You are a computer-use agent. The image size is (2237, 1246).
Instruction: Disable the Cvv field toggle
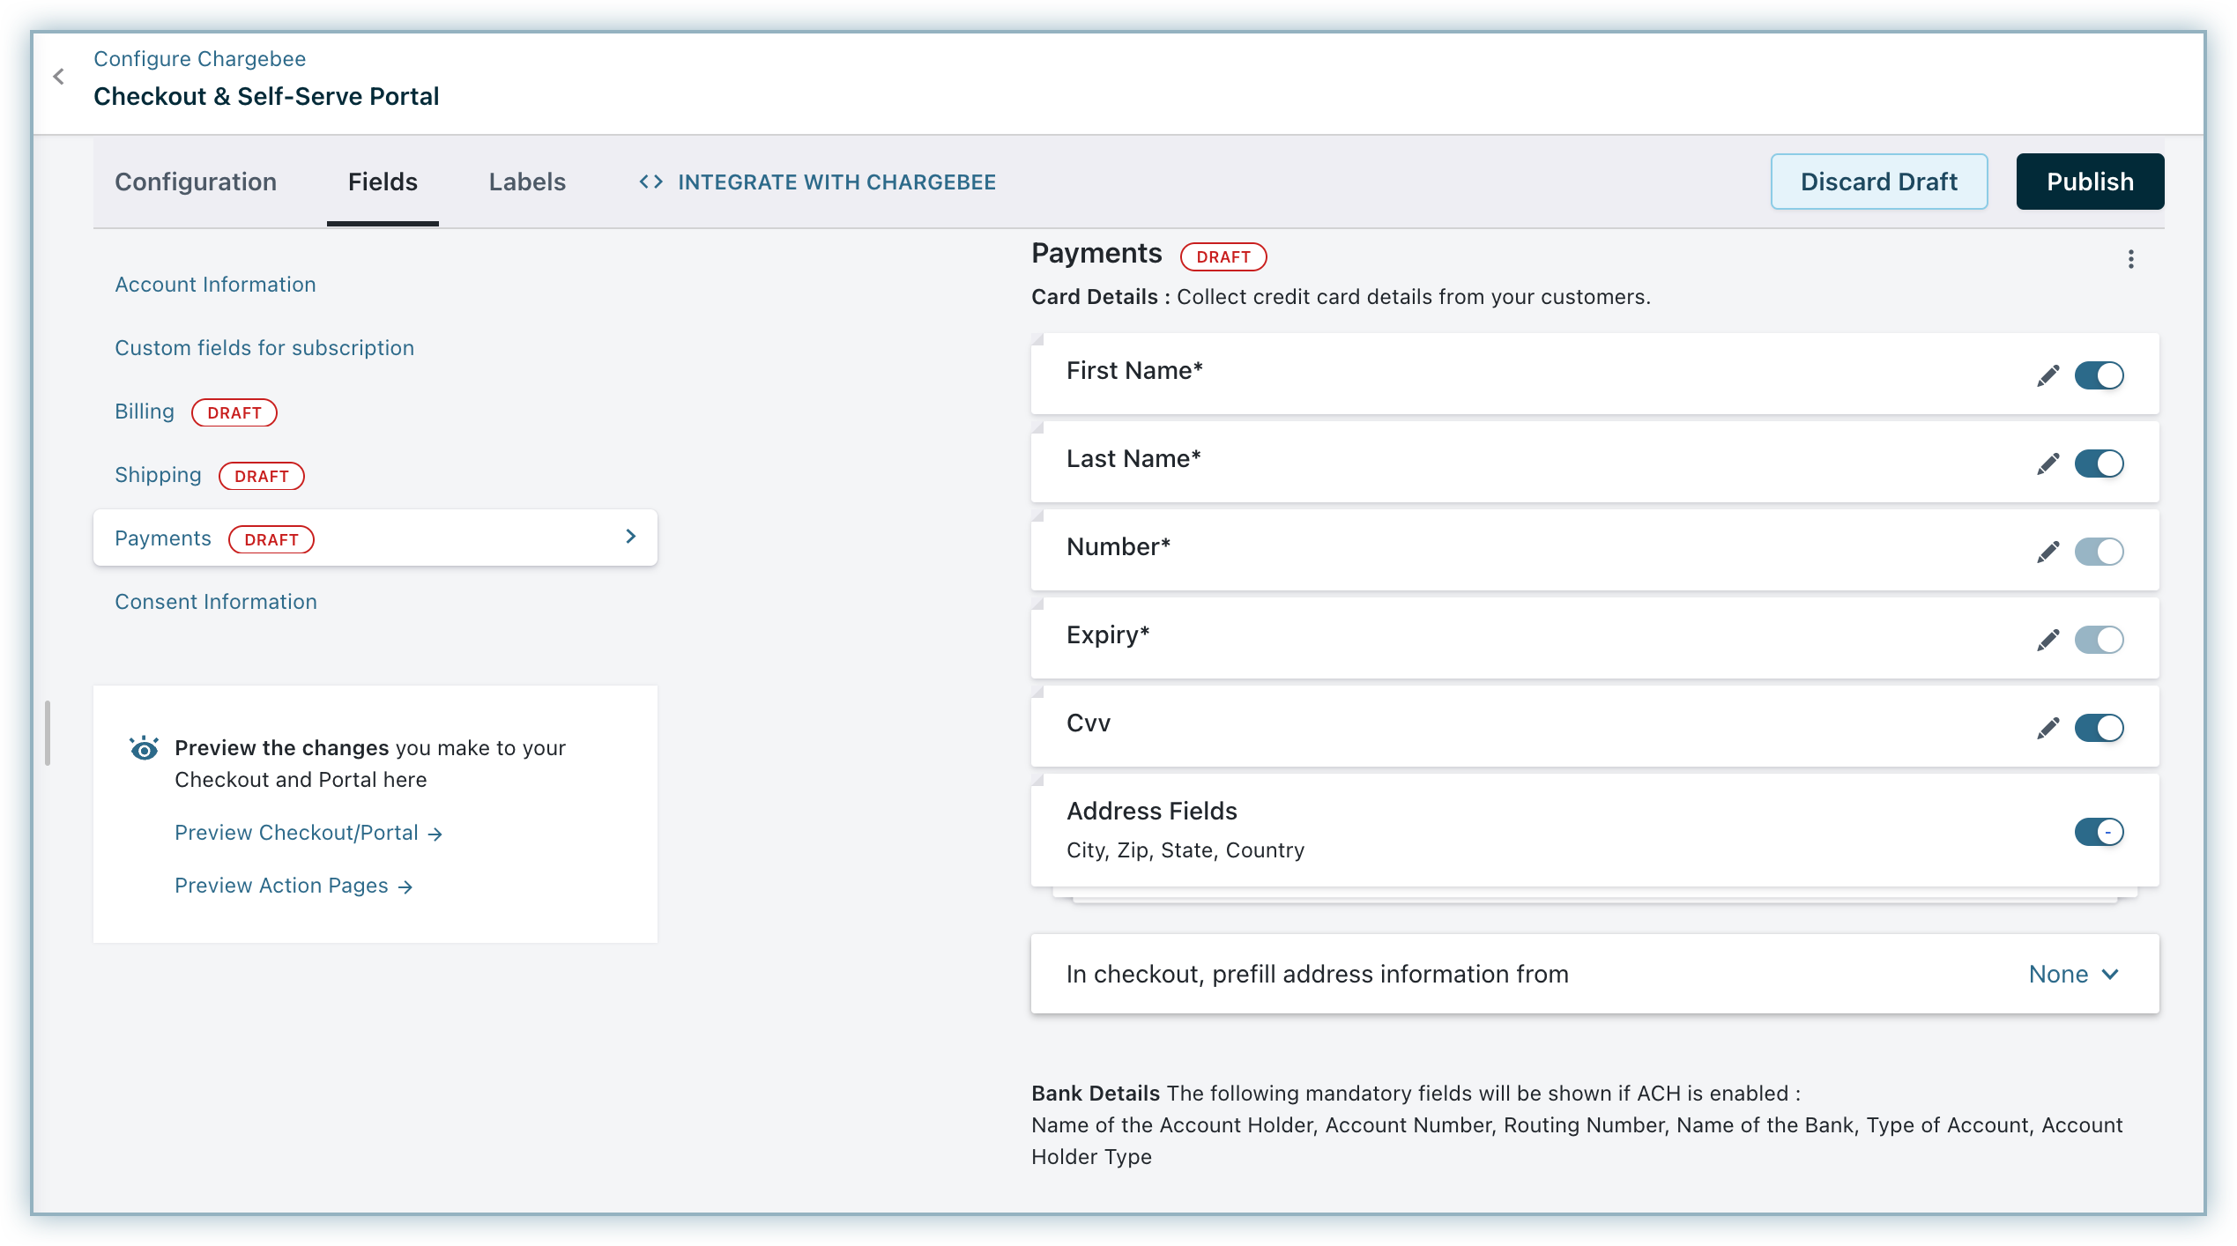point(2099,728)
